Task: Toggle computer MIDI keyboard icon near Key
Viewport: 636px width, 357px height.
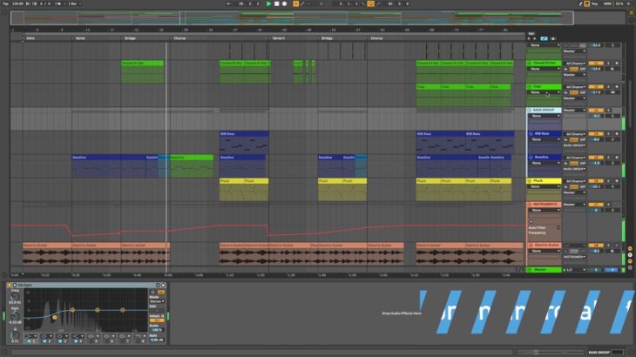Action: tap(587, 3)
